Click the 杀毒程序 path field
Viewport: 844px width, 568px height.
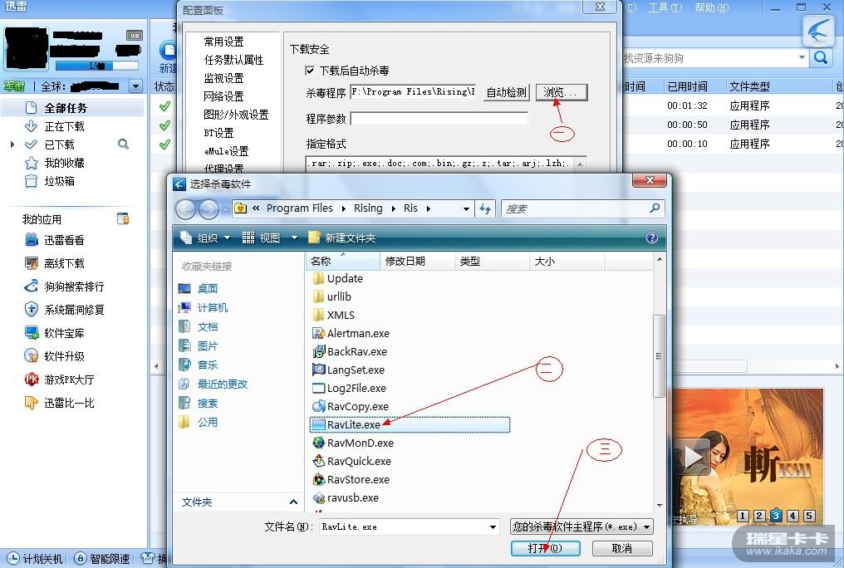[x=413, y=92]
